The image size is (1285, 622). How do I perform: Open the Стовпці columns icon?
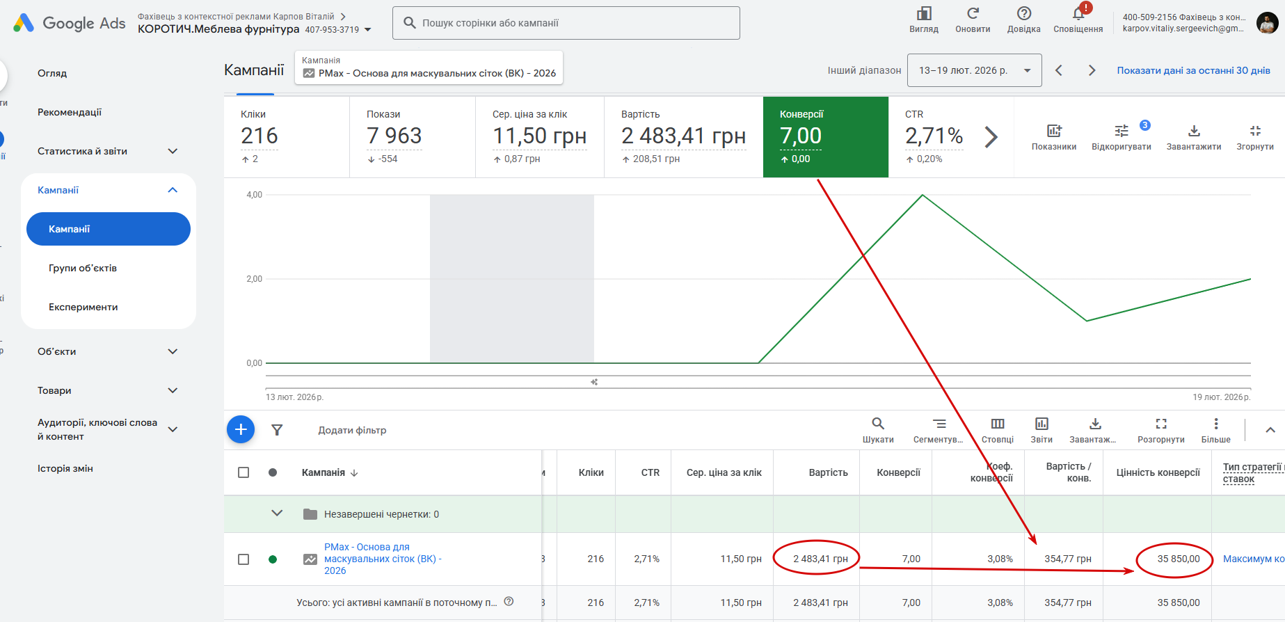coord(998,424)
